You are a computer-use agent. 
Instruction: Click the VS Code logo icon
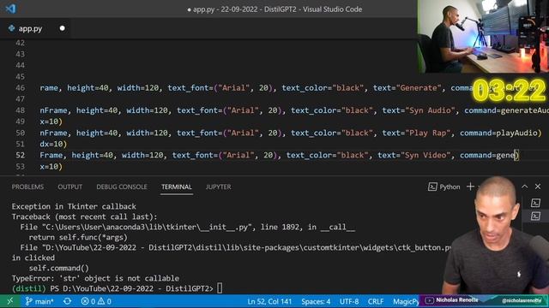click(10, 9)
